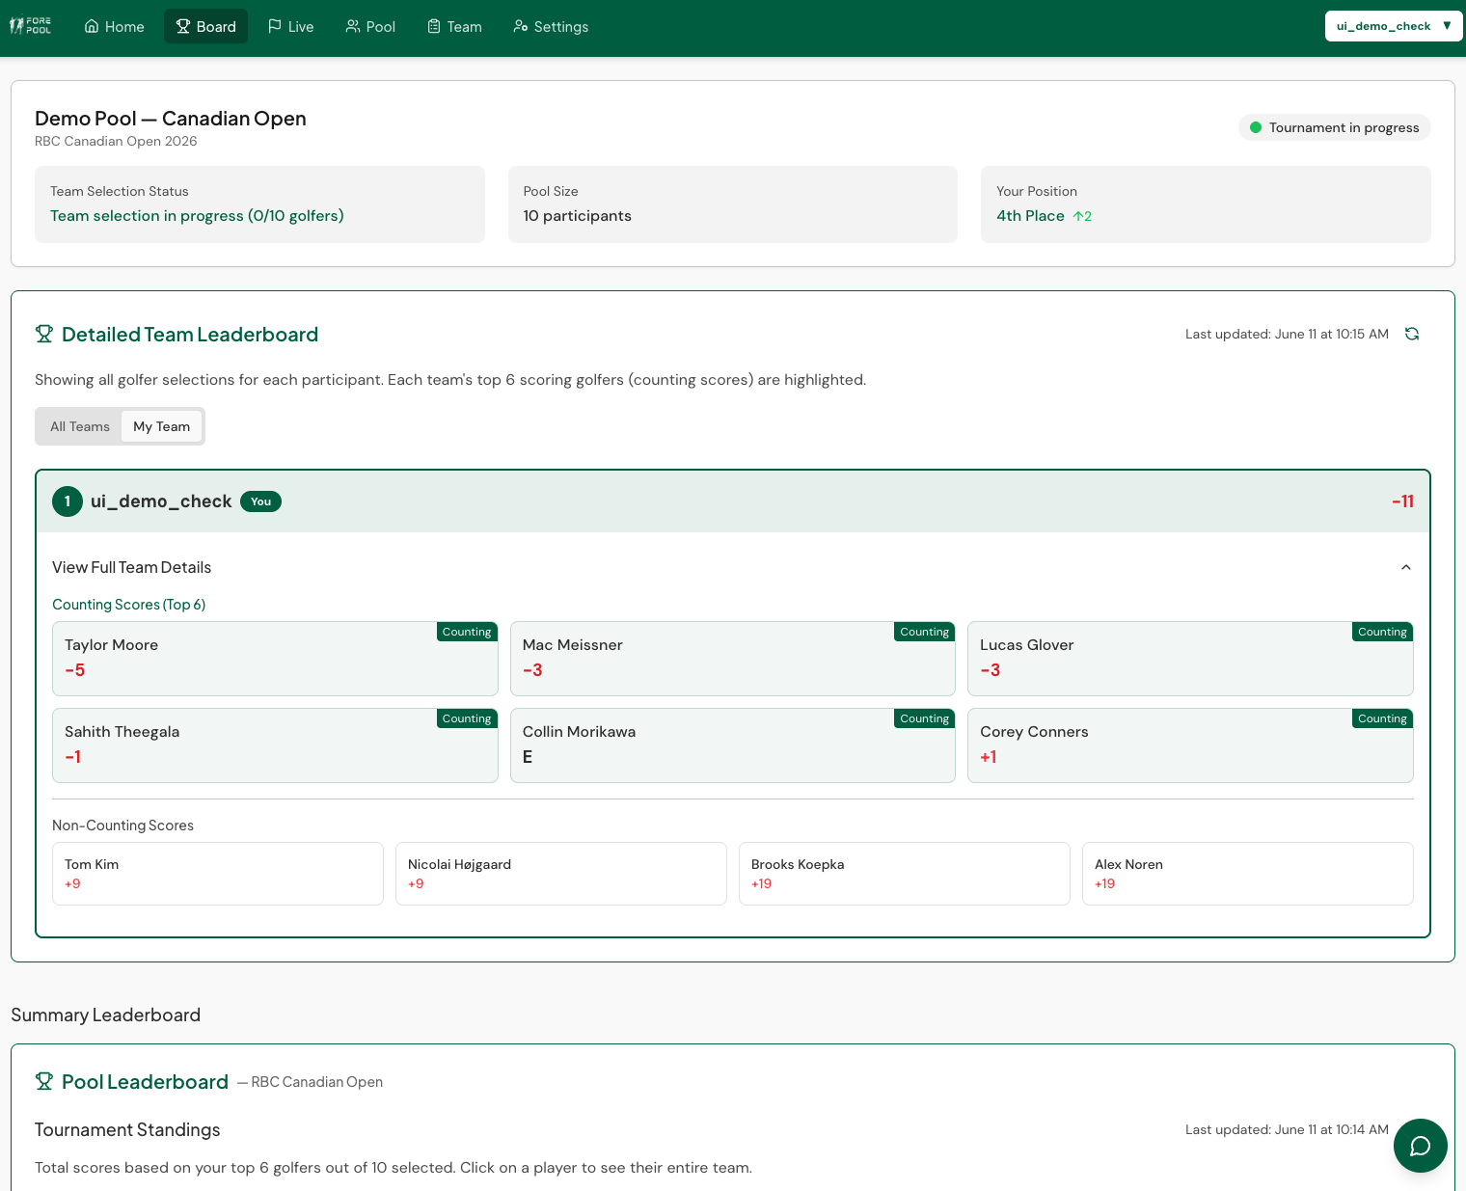Open the ui_demo_check account dropdown
Viewport: 1466px width, 1191px height.
click(1394, 26)
